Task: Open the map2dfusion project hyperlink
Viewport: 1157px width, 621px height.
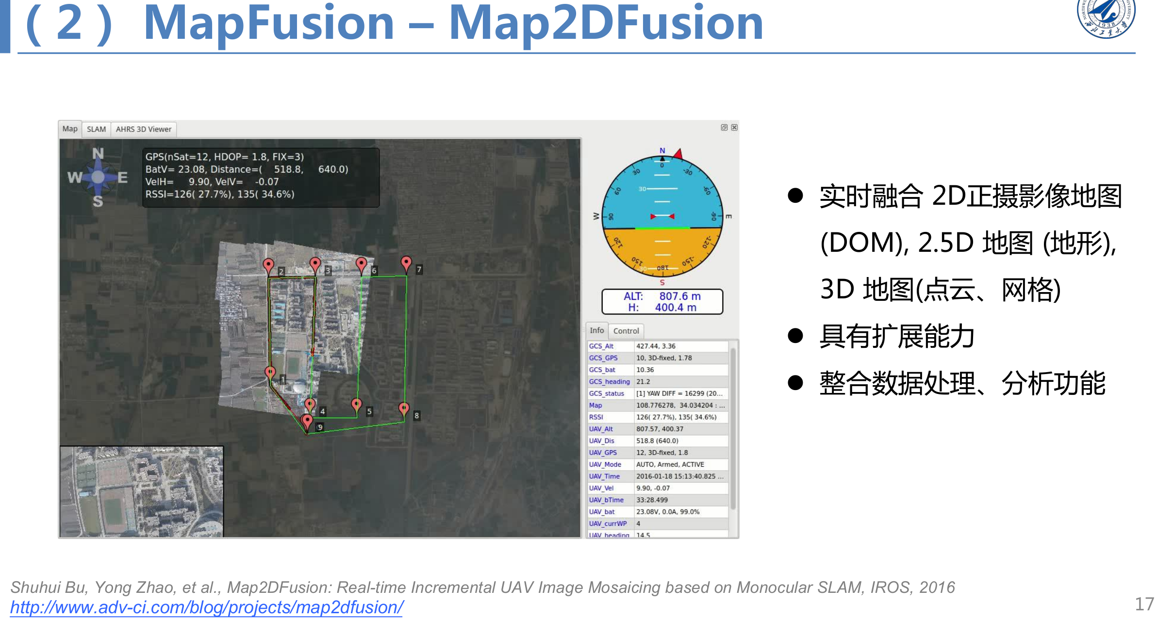Action: coord(206,607)
